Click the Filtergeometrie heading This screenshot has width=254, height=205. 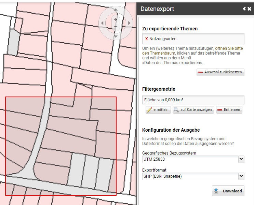coord(159,89)
